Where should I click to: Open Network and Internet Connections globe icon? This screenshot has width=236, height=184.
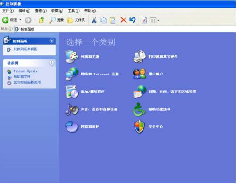72,74
